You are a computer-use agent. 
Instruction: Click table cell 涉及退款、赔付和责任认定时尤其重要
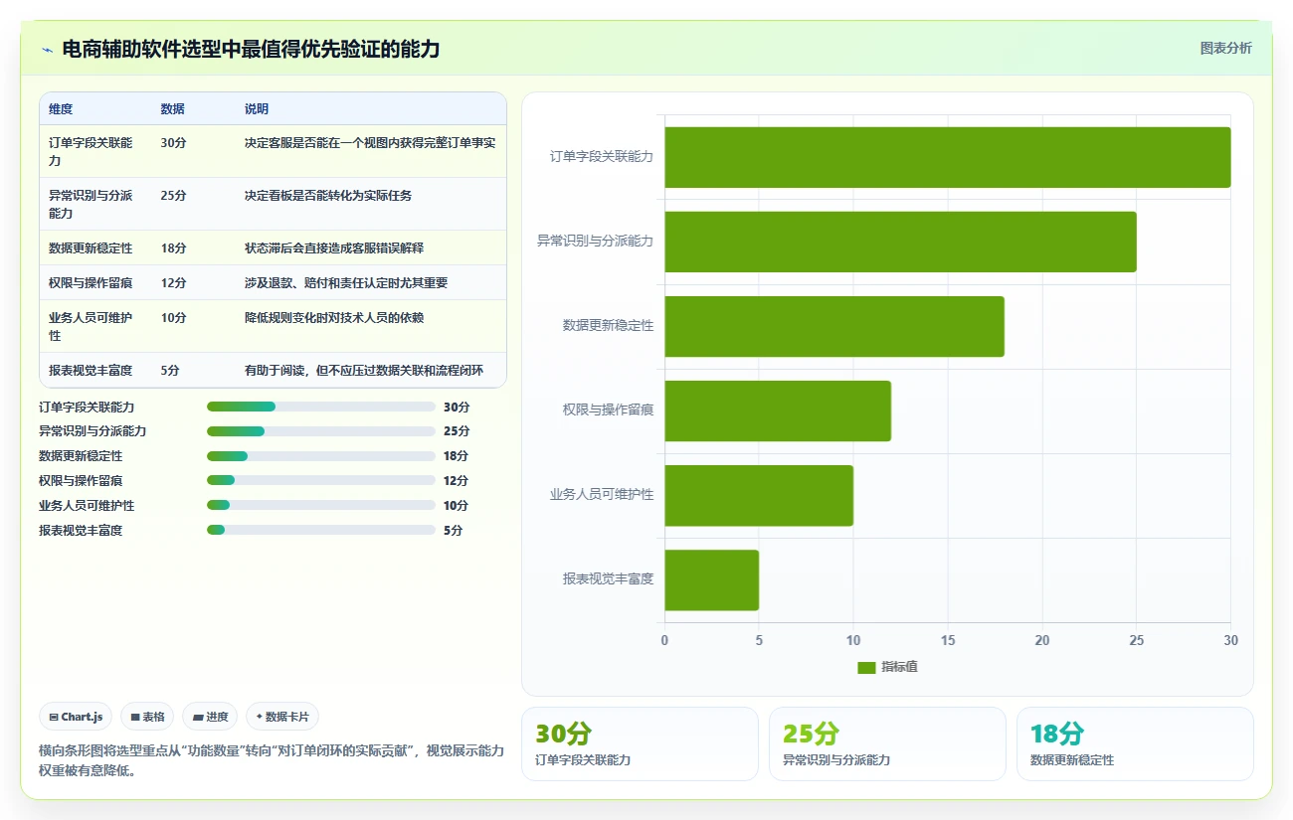click(x=346, y=282)
